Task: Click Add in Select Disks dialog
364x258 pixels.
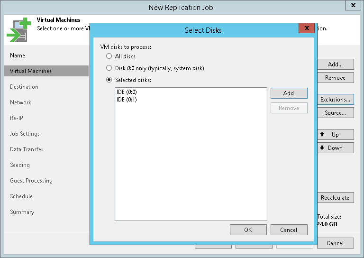Action: coord(289,93)
